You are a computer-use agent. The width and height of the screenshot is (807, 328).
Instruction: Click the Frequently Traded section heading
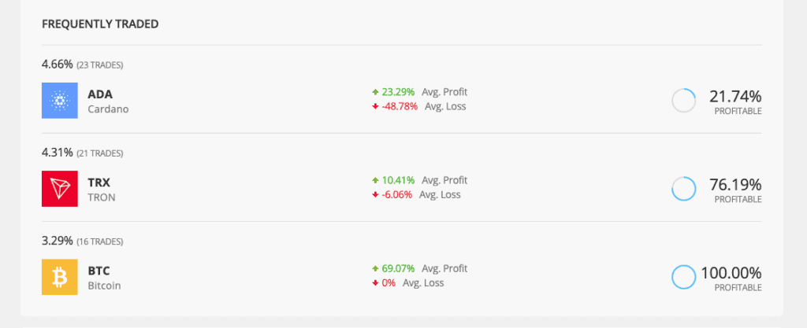pos(100,24)
